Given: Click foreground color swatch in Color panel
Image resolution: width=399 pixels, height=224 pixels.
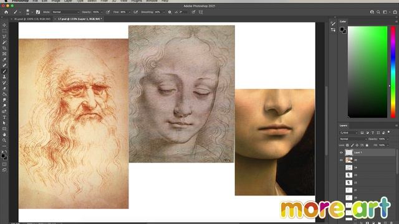Looking at the screenshot, I should click(x=342, y=29).
